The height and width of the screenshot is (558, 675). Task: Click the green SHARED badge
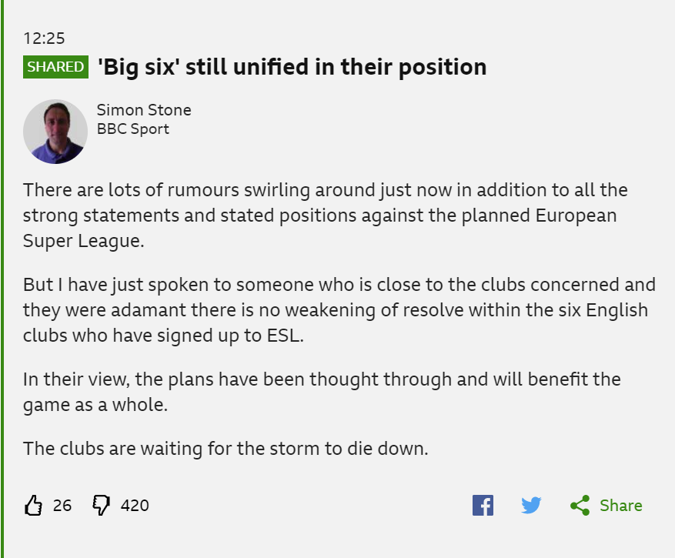click(55, 67)
